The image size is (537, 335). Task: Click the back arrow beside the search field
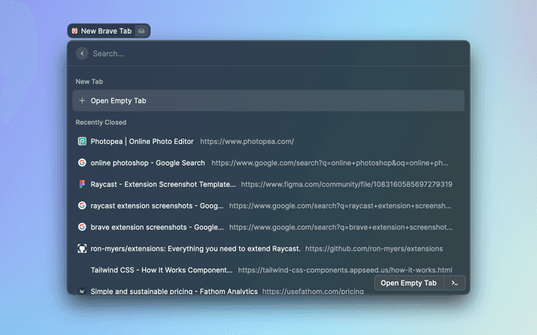pyautogui.click(x=82, y=54)
